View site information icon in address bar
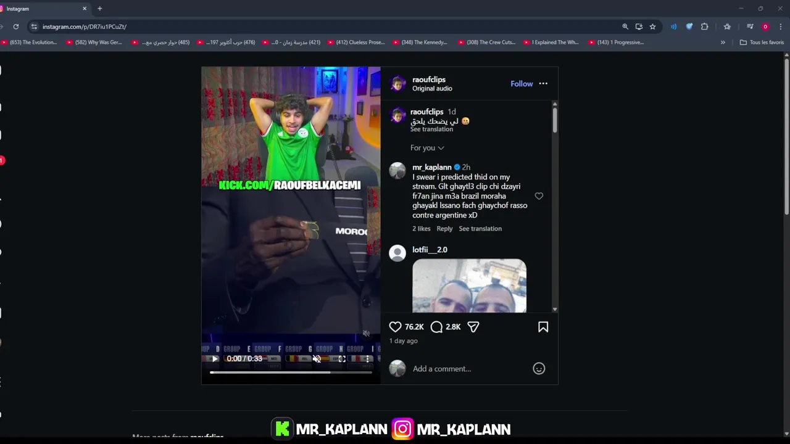This screenshot has width=790, height=444. click(x=34, y=27)
